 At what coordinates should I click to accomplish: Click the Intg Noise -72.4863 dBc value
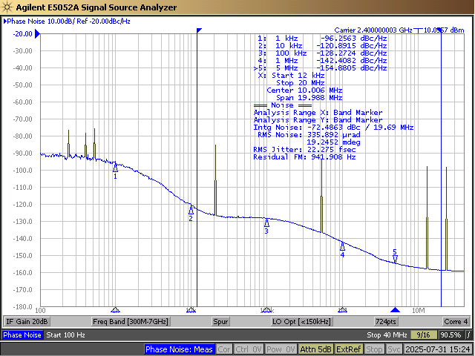(x=333, y=128)
